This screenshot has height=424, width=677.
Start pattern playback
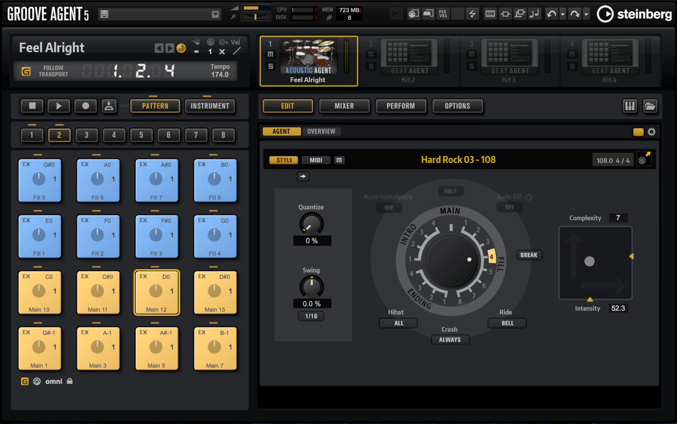[x=59, y=106]
